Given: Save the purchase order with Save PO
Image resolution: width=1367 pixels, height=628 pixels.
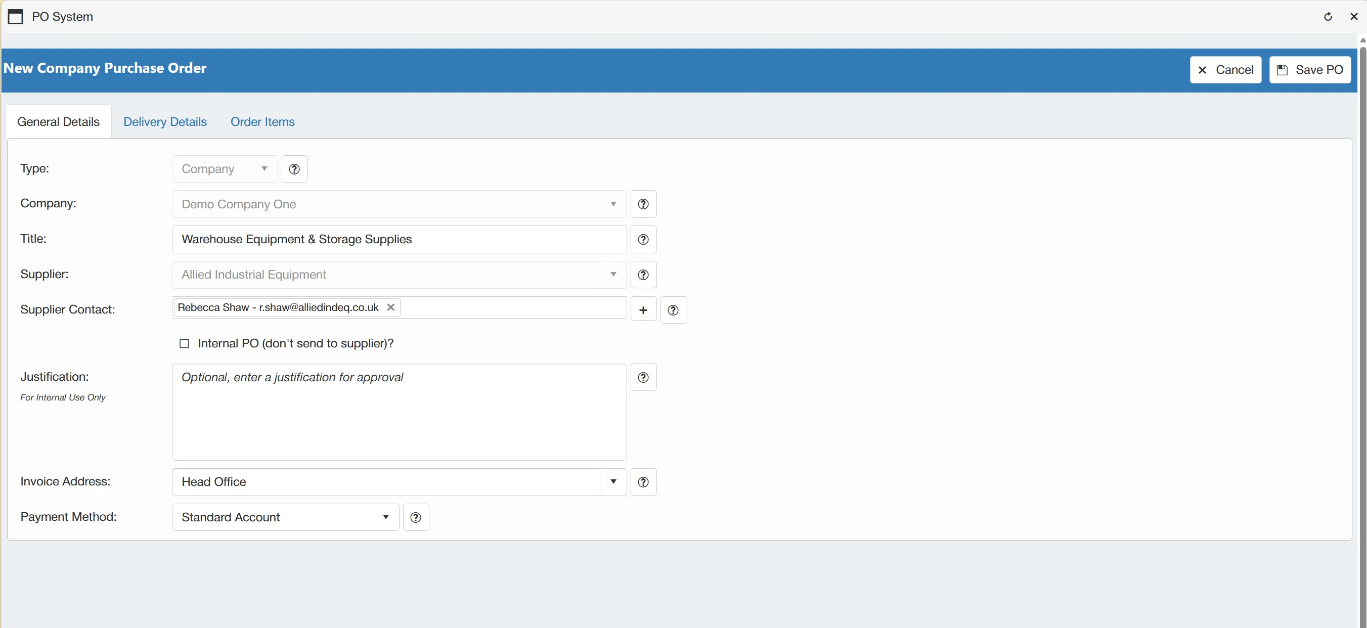Looking at the screenshot, I should pyautogui.click(x=1310, y=69).
